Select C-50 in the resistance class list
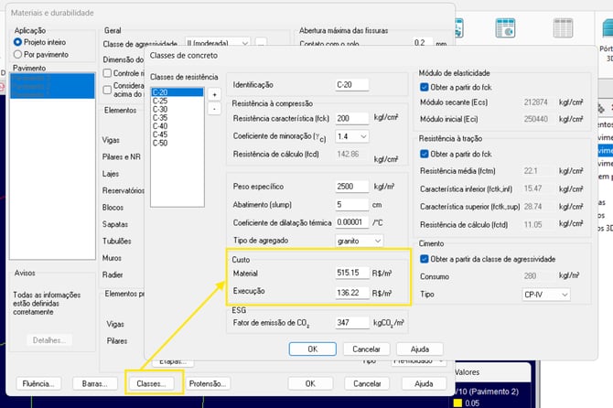Viewport: 613px width, 408px height. (160, 143)
